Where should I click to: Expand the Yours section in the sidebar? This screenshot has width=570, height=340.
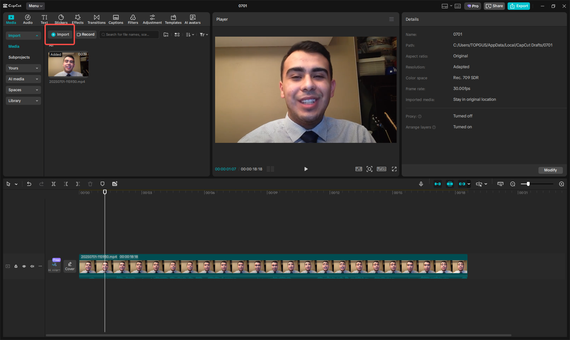point(23,68)
